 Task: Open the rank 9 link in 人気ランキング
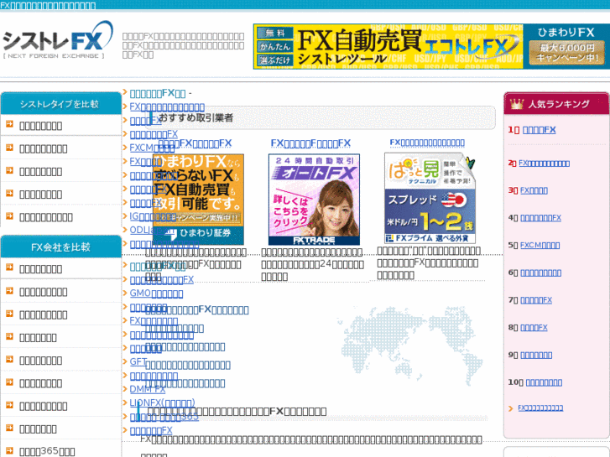pyautogui.click(x=536, y=355)
